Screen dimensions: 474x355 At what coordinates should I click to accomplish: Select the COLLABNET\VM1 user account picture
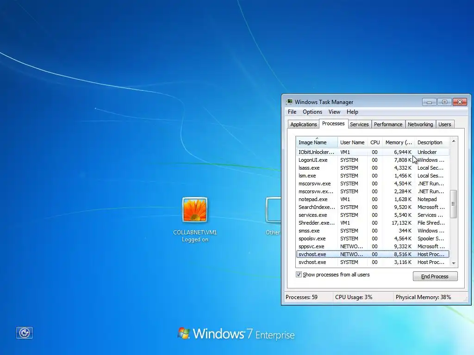(x=195, y=210)
